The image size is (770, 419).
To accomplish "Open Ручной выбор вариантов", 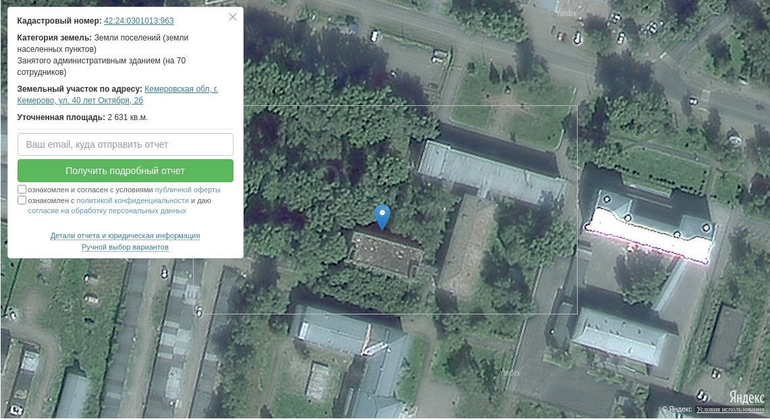I will coord(126,247).
